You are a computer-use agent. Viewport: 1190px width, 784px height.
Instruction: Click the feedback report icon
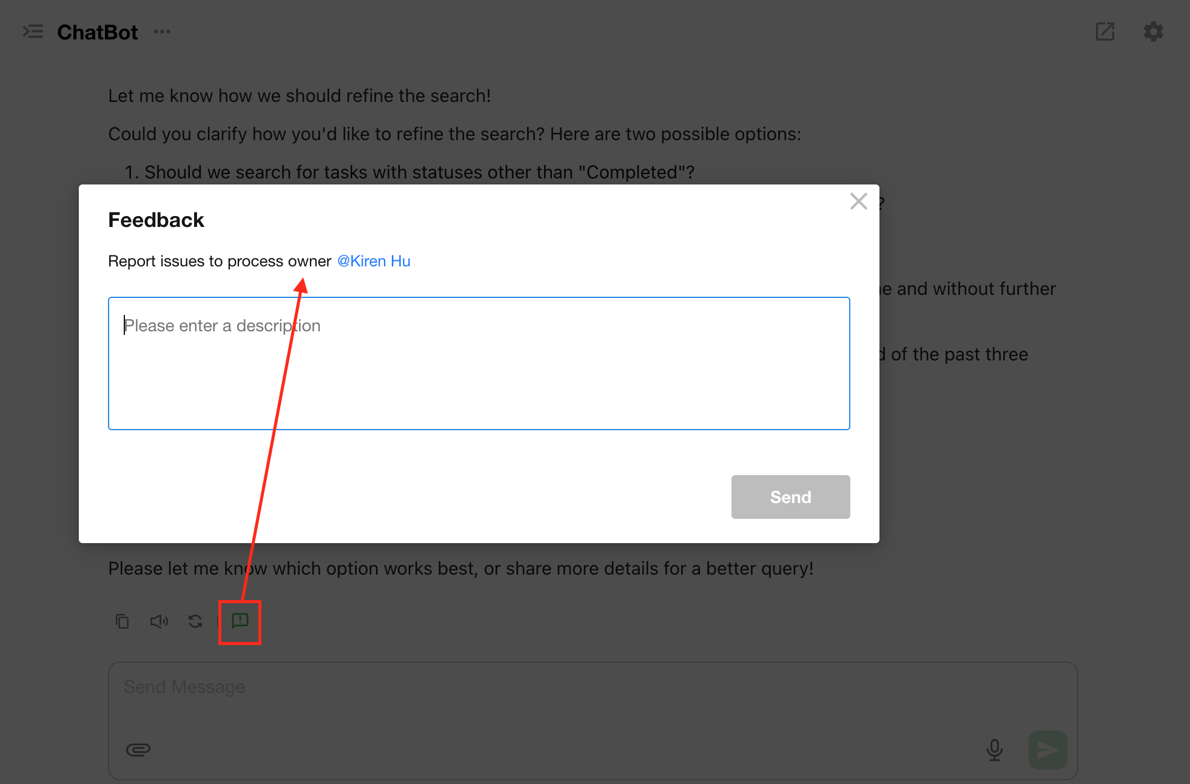click(x=240, y=621)
